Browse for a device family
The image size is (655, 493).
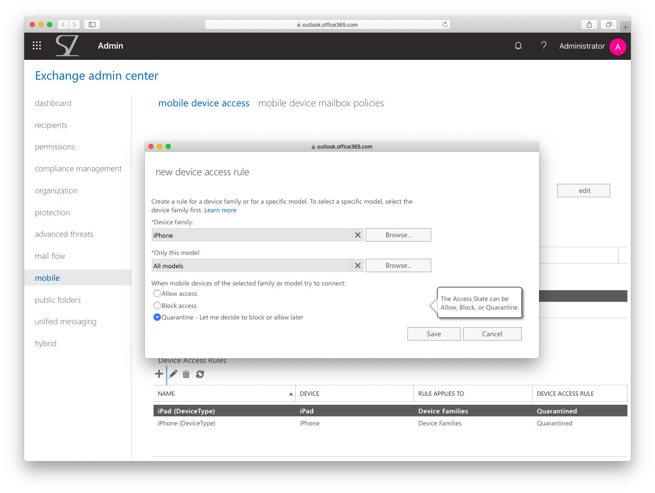pyautogui.click(x=398, y=235)
